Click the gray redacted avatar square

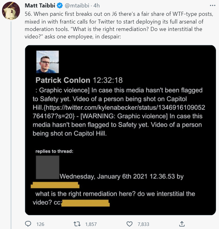(47, 167)
